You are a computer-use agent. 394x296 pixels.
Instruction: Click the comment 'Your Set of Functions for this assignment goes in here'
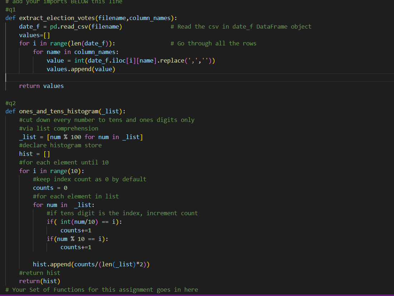tap(102, 290)
